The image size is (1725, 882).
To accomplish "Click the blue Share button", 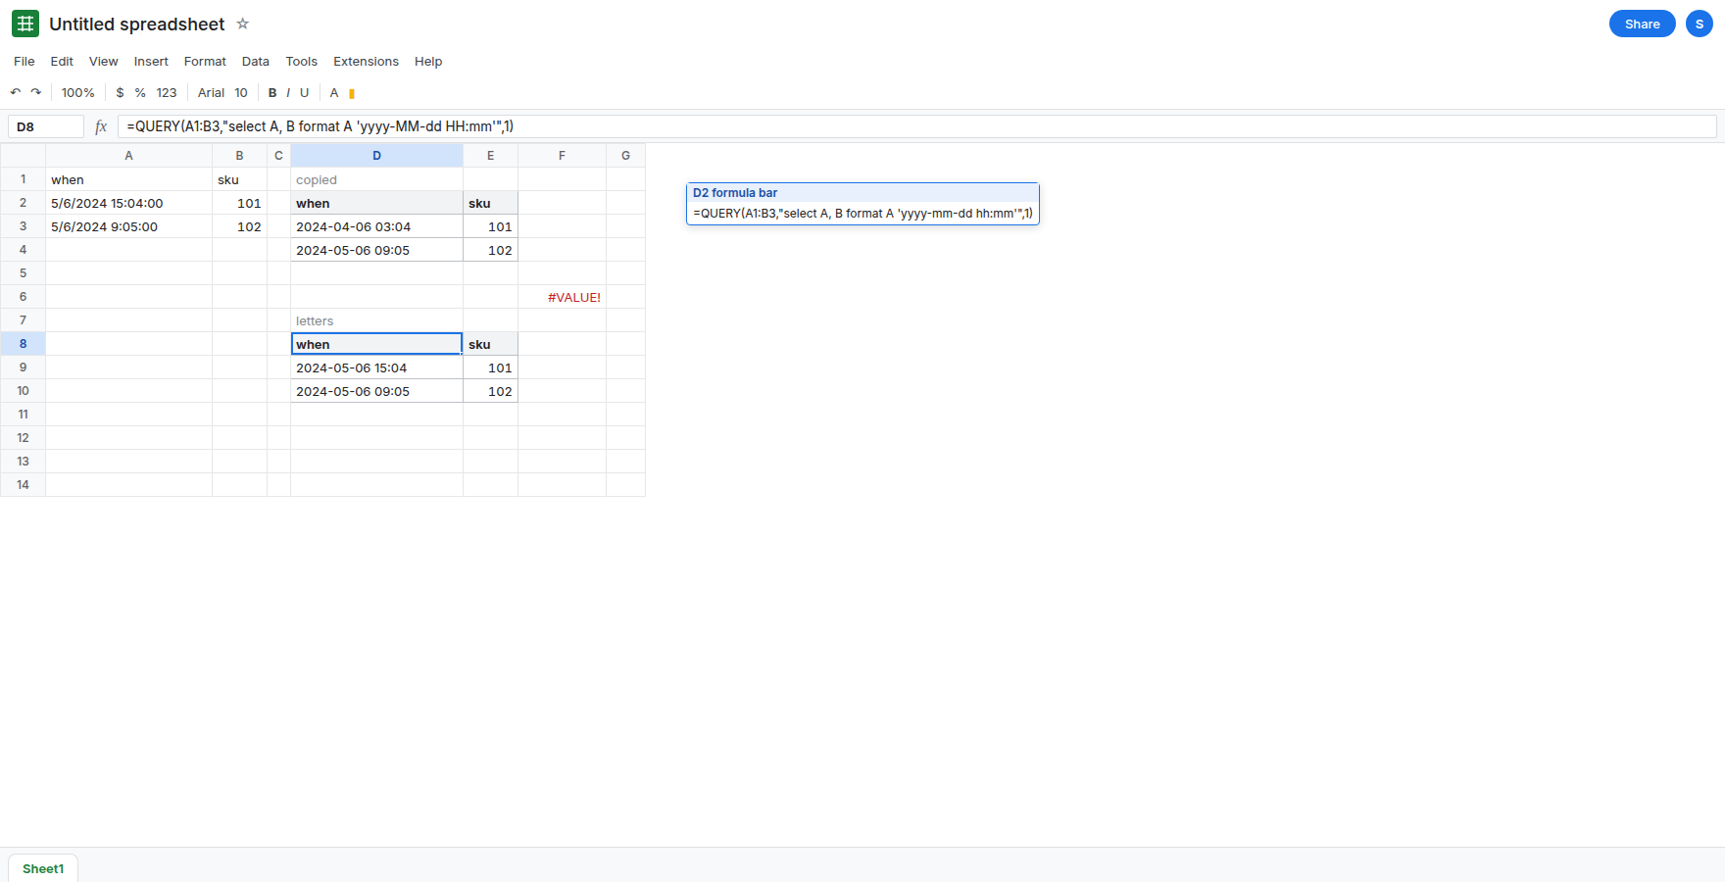I will [x=1643, y=24].
